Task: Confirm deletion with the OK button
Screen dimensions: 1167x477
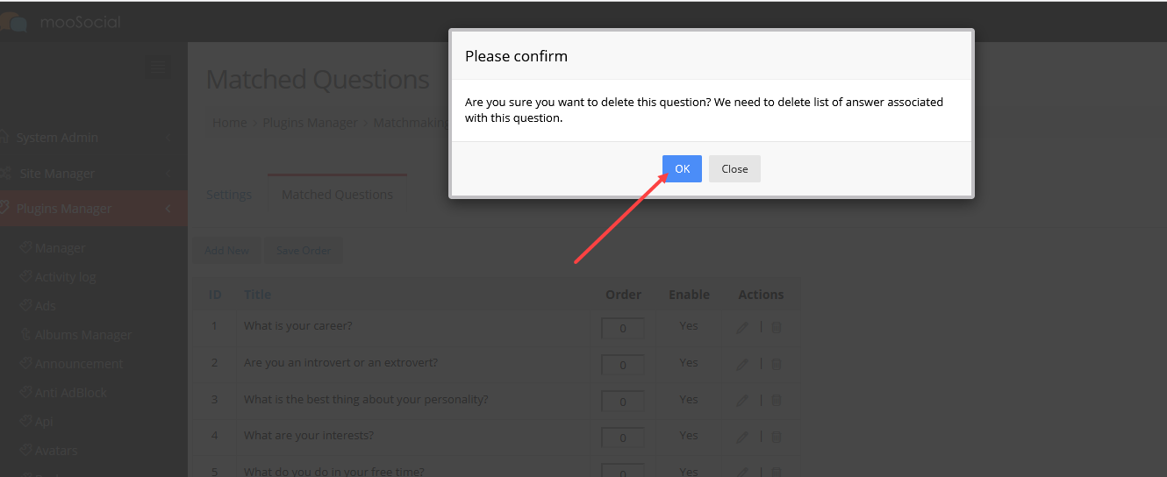Action: (x=682, y=169)
